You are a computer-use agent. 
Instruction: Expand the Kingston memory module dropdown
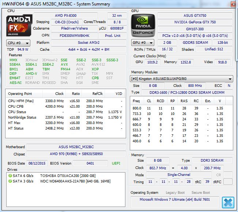click(181, 79)
